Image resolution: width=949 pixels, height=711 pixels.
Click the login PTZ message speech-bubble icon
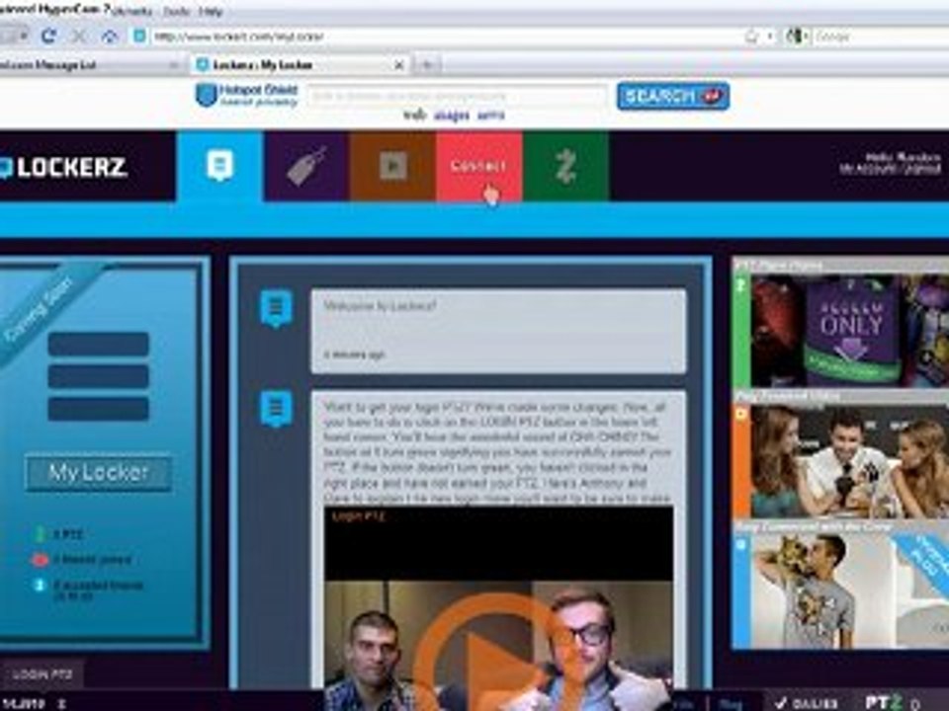(276, 409)
